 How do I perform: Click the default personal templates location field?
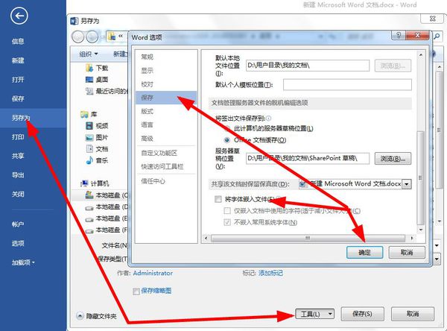347,84
